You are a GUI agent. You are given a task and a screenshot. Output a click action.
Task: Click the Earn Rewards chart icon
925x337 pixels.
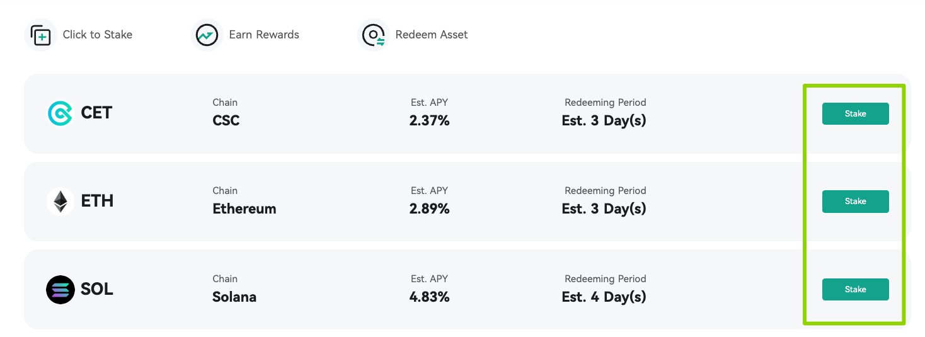pyautogui.click(x=207, y=35)
